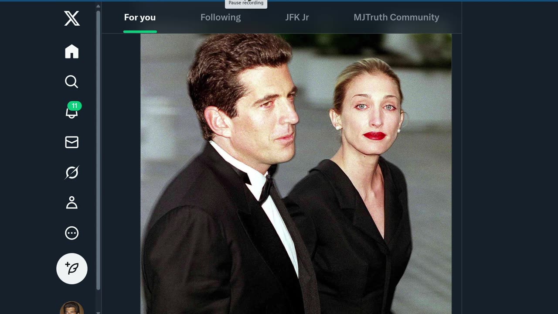Open Grok icon in sidebar
Viewport: 558px width, 314px height.
click(72, 172)
